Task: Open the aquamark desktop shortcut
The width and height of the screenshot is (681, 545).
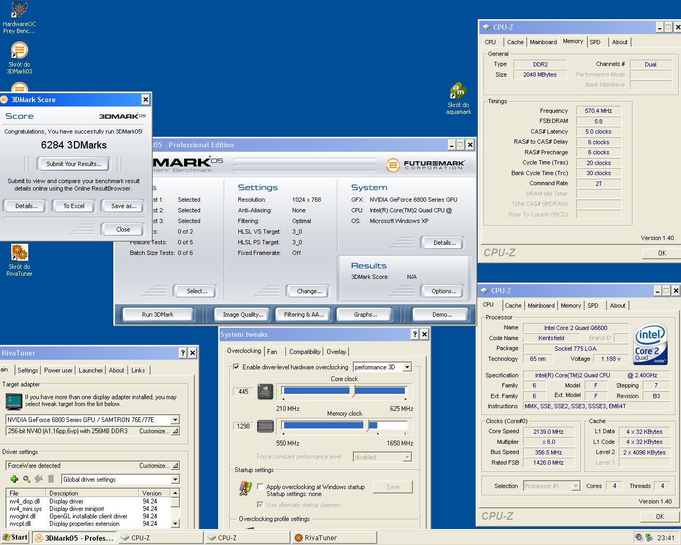Action: point(458,99)
